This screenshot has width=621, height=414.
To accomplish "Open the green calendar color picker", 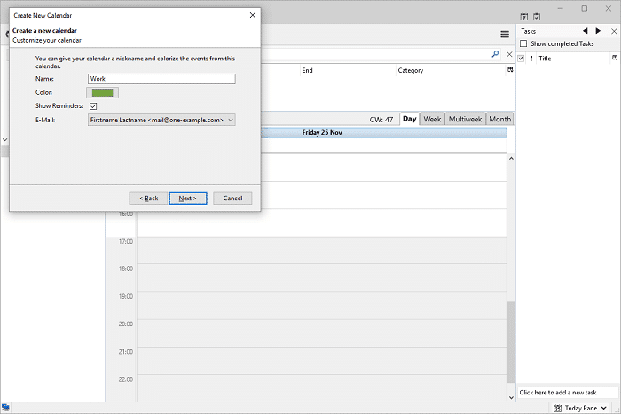I will pos(105,92).
